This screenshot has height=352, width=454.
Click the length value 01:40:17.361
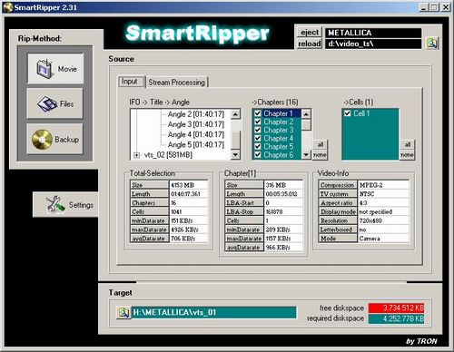click(x=188, y=194)
